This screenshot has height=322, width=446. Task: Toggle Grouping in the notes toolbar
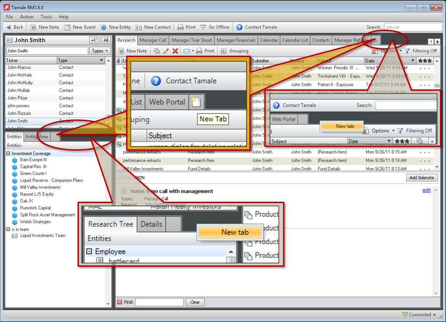(234, 51)
